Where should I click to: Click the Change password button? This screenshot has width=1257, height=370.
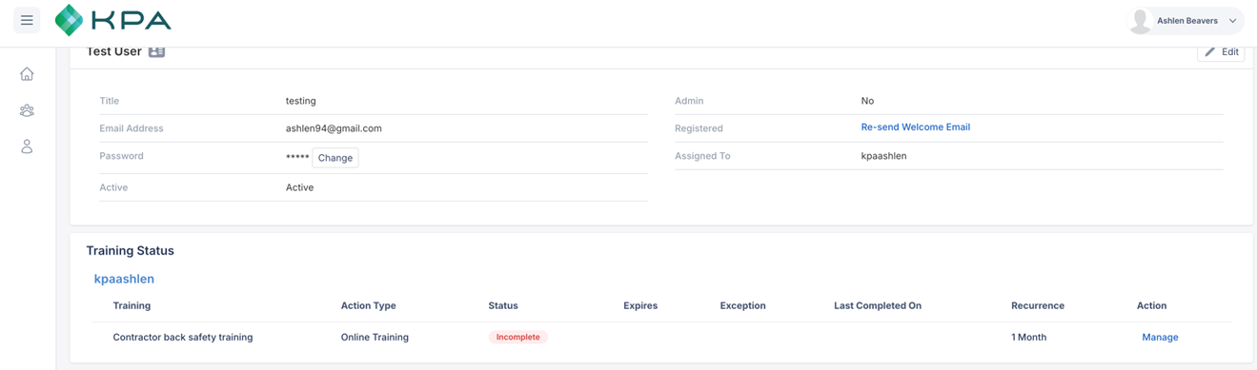(335, 158)
